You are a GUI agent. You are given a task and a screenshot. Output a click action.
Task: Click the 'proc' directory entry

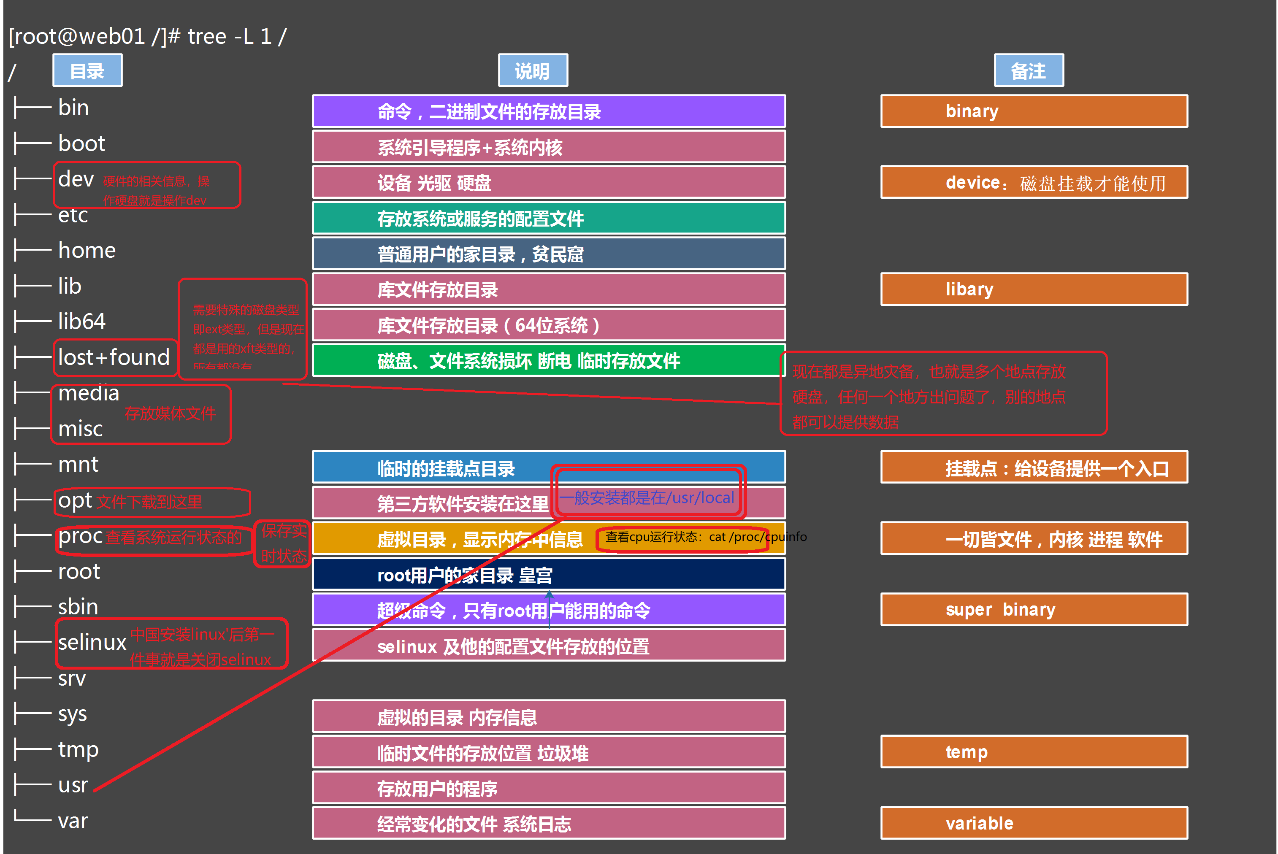click(x=81, y=537)
